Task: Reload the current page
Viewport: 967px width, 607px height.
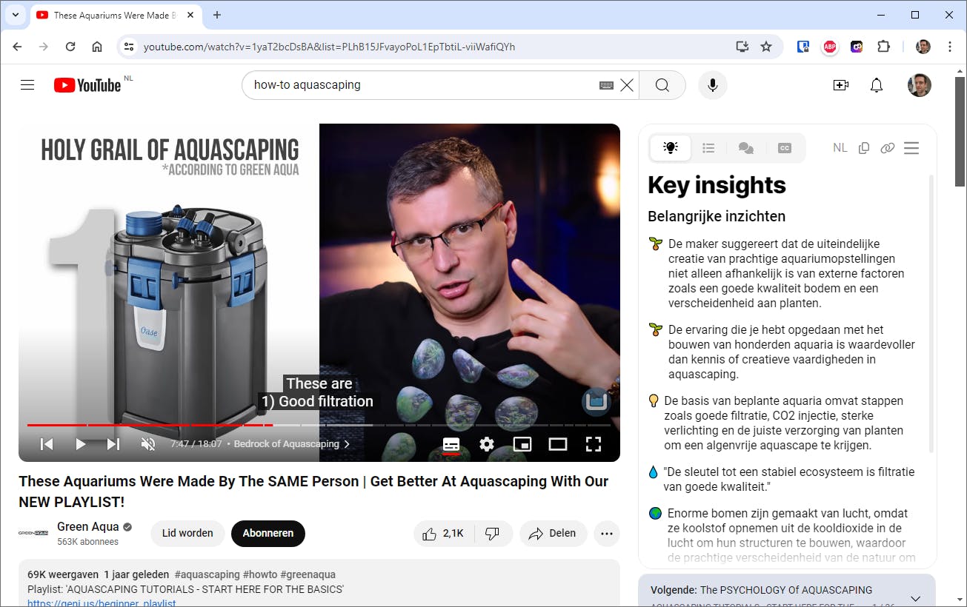Action: (x=70, y=47)
